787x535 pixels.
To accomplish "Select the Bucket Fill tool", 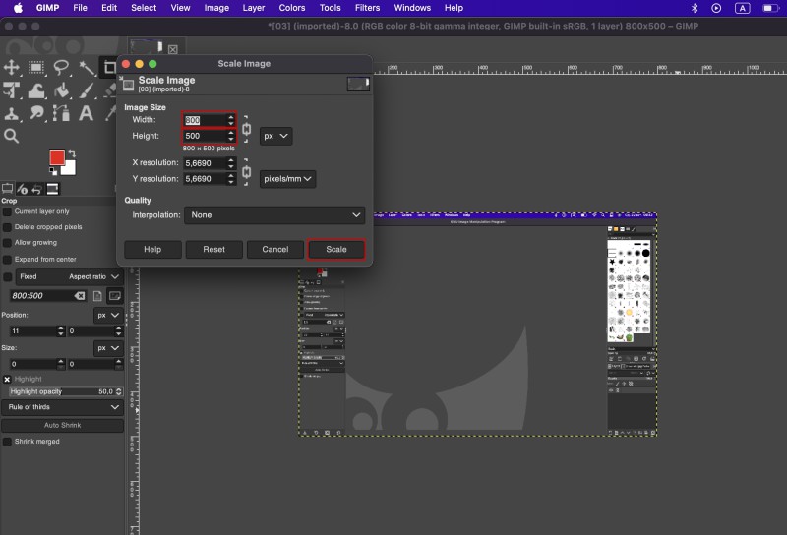I will click(x=61, y=90).
